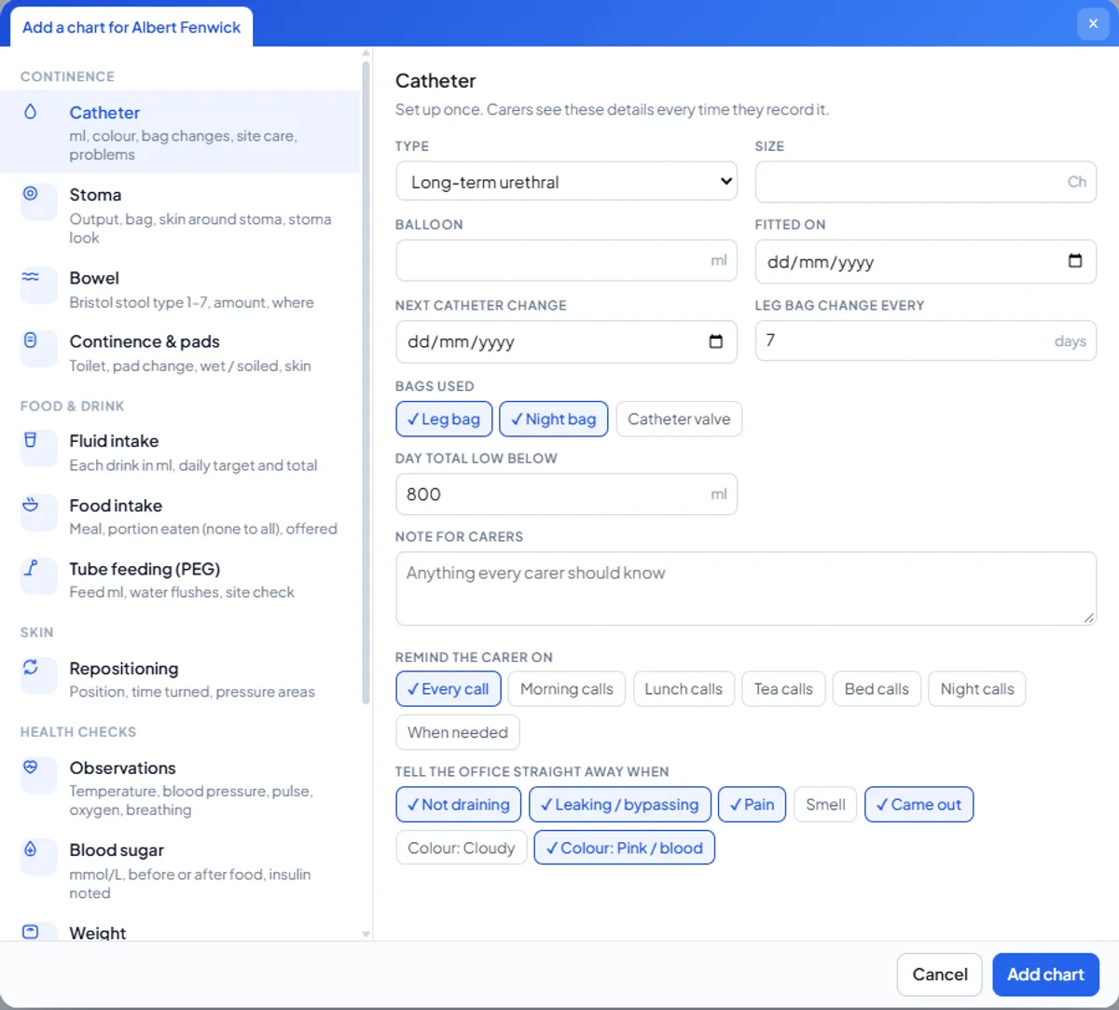Click the Fluid intake cup icon
The height and width of the screenshot is (1010, 1119).
[x=31, y=440]
